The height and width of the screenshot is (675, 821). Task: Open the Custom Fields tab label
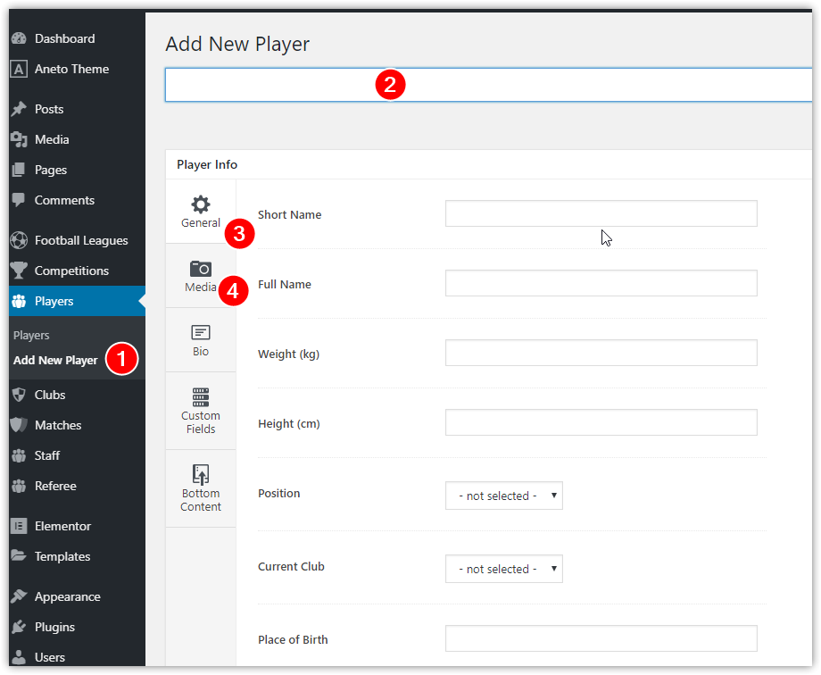click(x=201, y=422)
